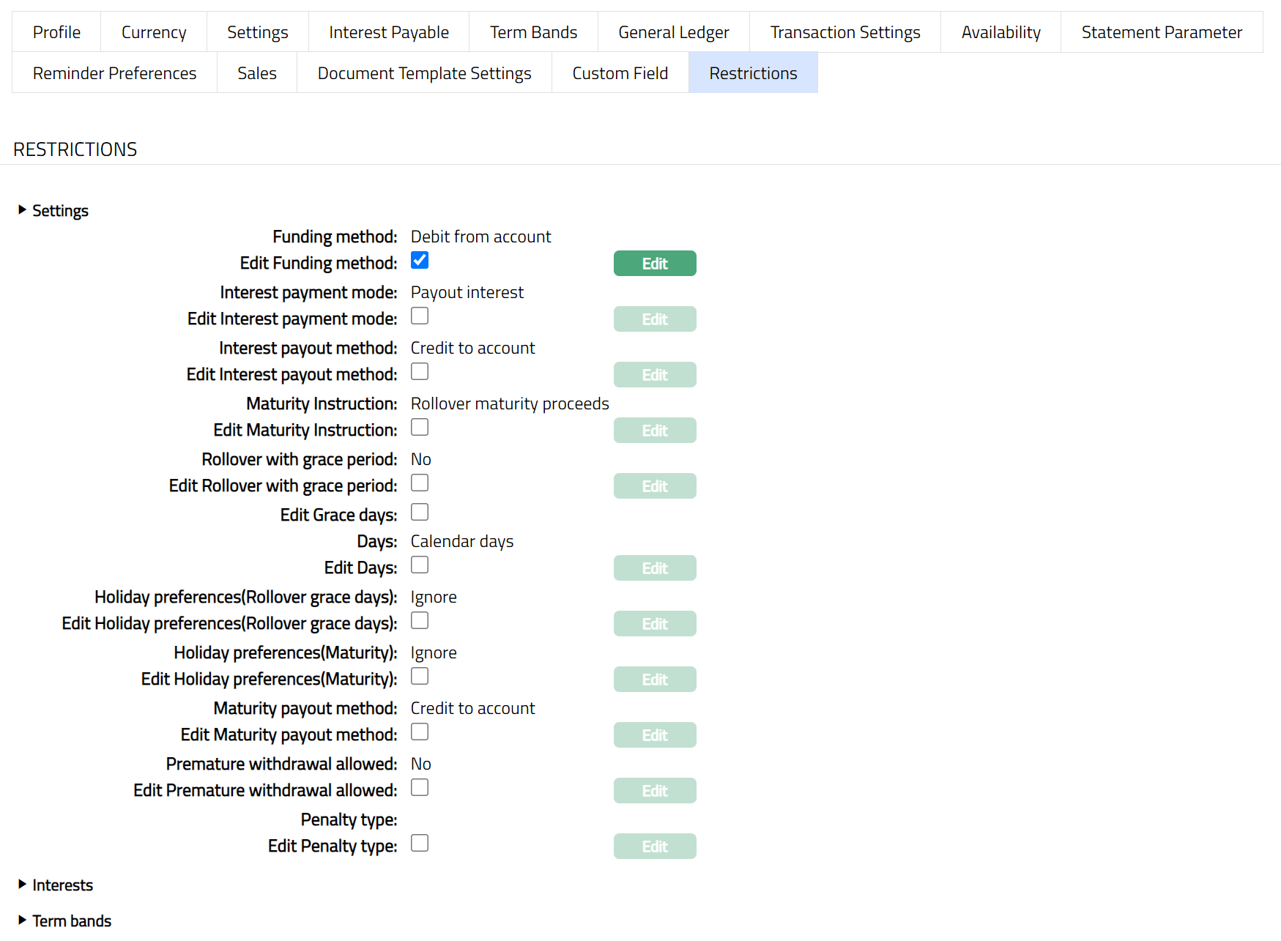Screen dimensions: 1281x941
Task: Collapse the Settings section
Action: pos(53,211)
